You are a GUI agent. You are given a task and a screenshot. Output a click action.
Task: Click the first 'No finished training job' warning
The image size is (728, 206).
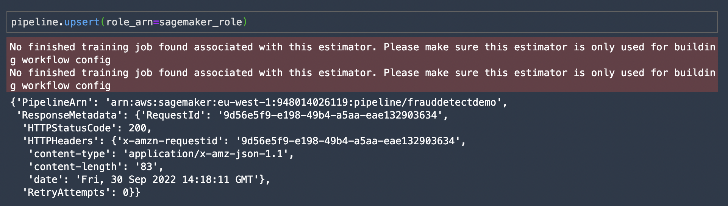point(362,53)
